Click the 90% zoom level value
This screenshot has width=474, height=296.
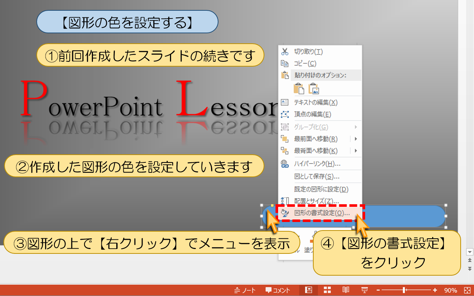(450, 290)
